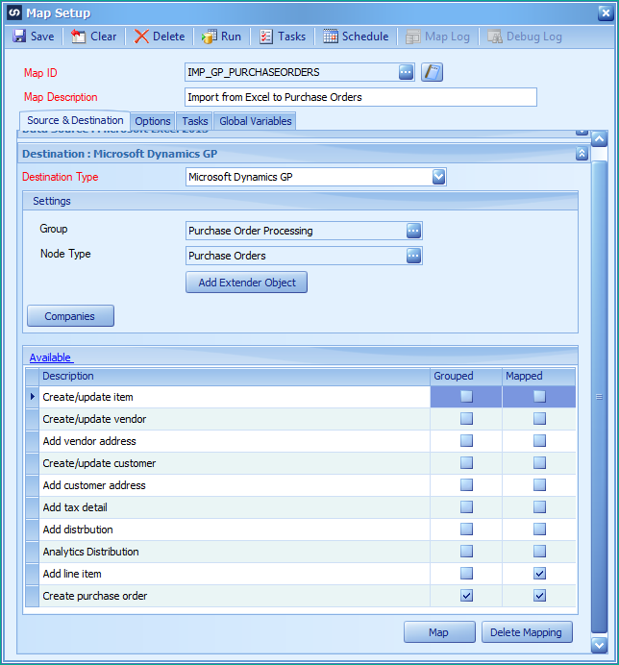The height and width of the screenshot is (665, 619).
Task: Open the Node Type lookup ellipsis button
Action: click(413, 256)
